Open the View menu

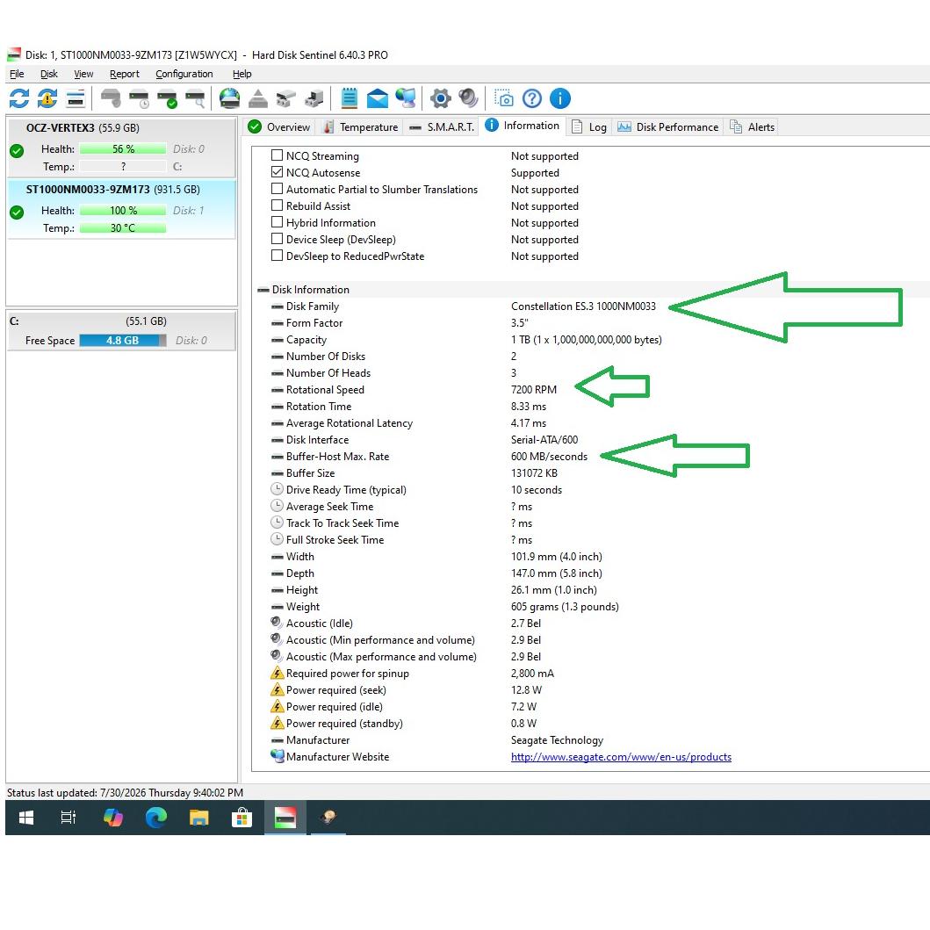point(83,74)
